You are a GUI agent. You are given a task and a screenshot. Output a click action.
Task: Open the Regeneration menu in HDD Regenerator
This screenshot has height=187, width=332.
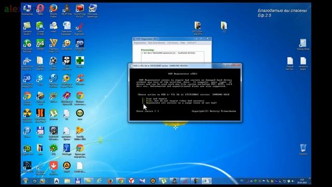(140, 43)
